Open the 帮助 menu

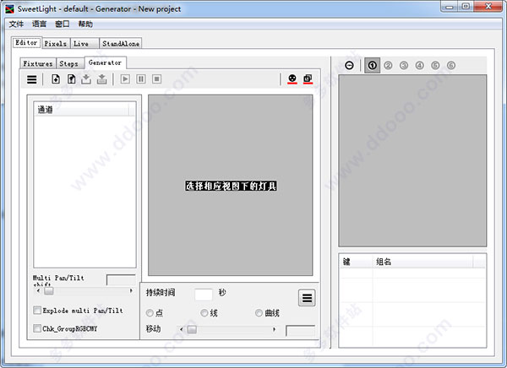85,24
